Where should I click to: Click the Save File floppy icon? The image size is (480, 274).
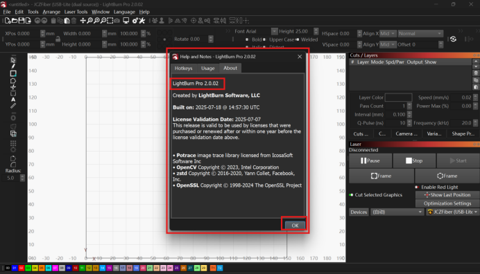click(21, 21)
